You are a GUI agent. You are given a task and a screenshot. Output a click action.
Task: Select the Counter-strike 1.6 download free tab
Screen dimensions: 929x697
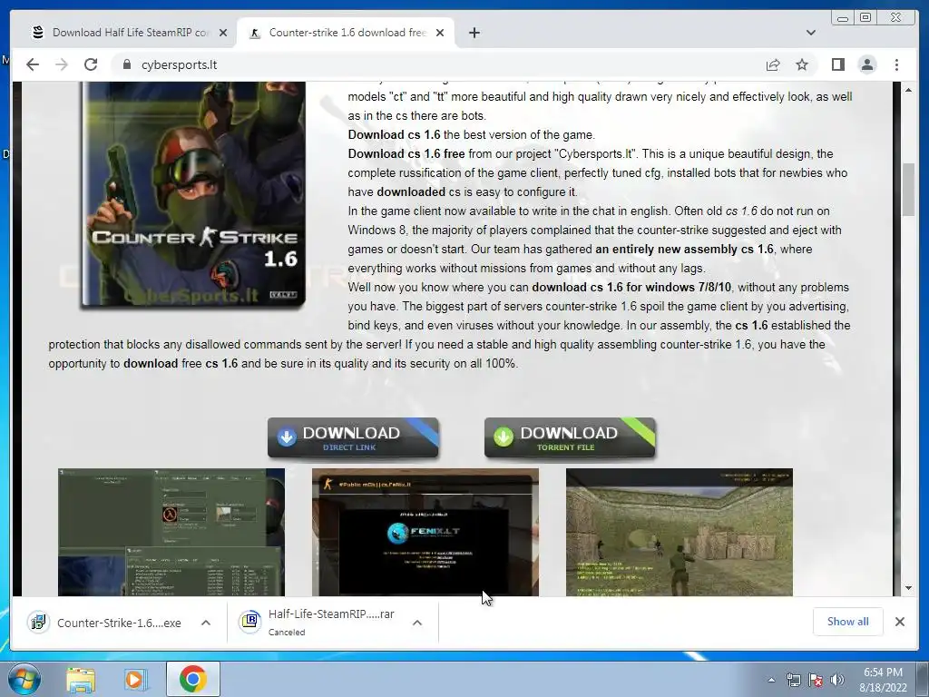coord(344,33)
